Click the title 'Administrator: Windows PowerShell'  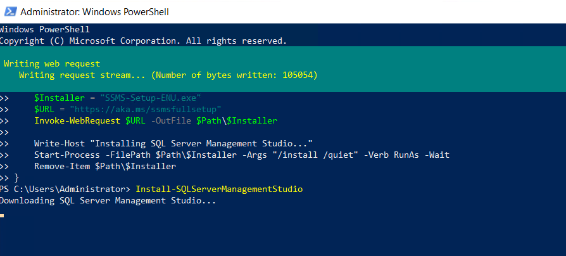[94, 12]
